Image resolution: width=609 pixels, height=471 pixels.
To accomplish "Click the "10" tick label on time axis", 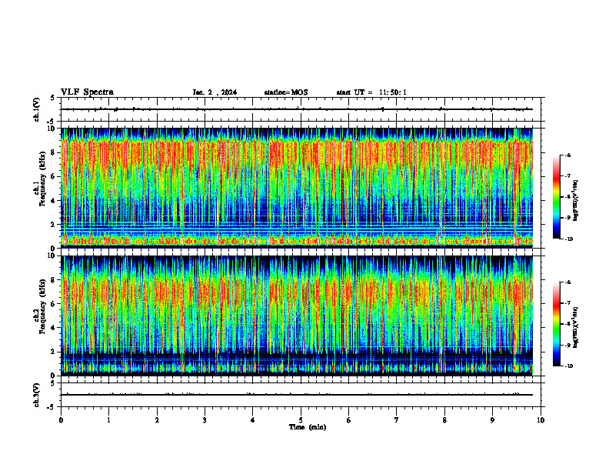I will click(x=541, y=420).
